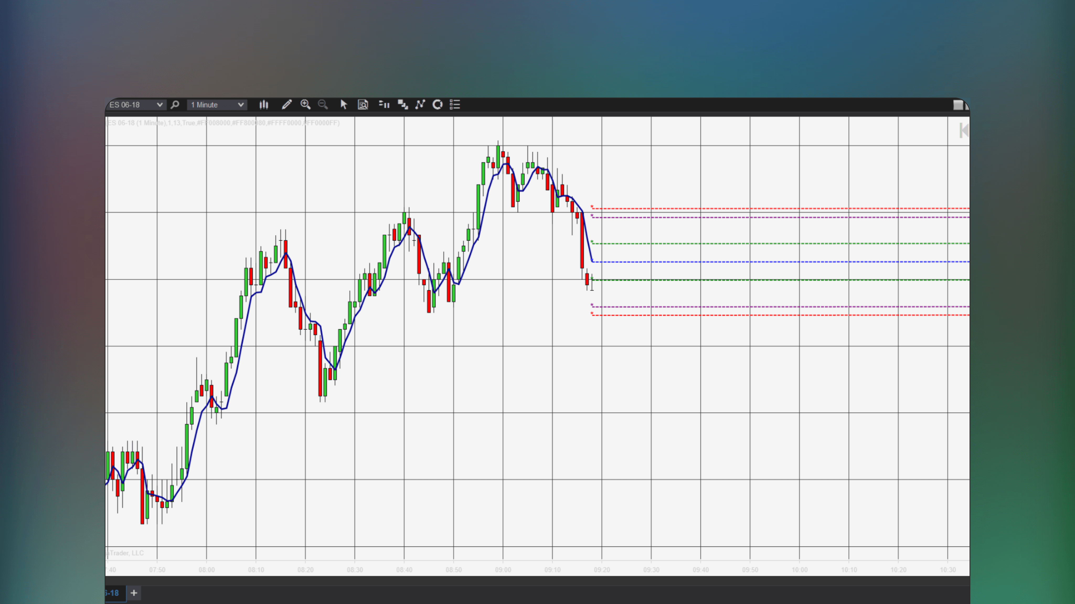
Task: Open the data series windows icon
Action: point(403,105)
